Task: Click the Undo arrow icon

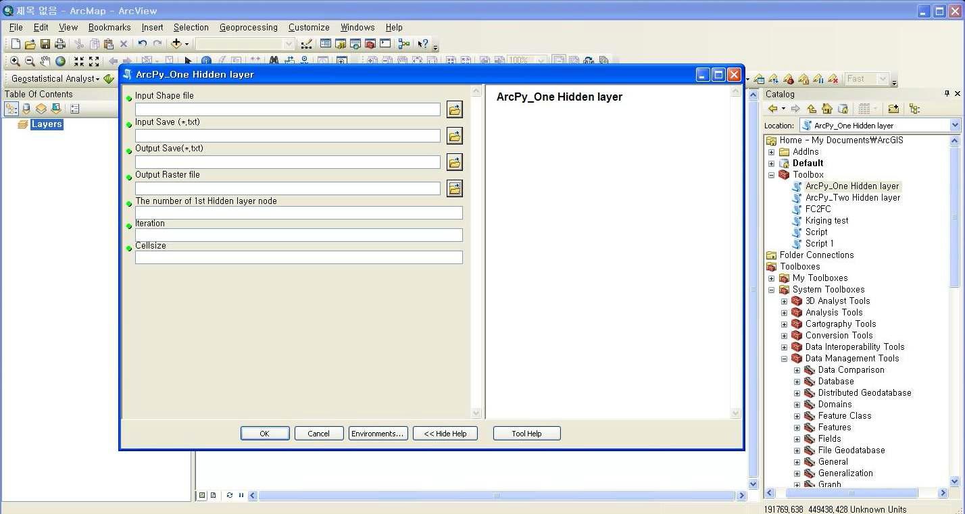Action: 142,44
